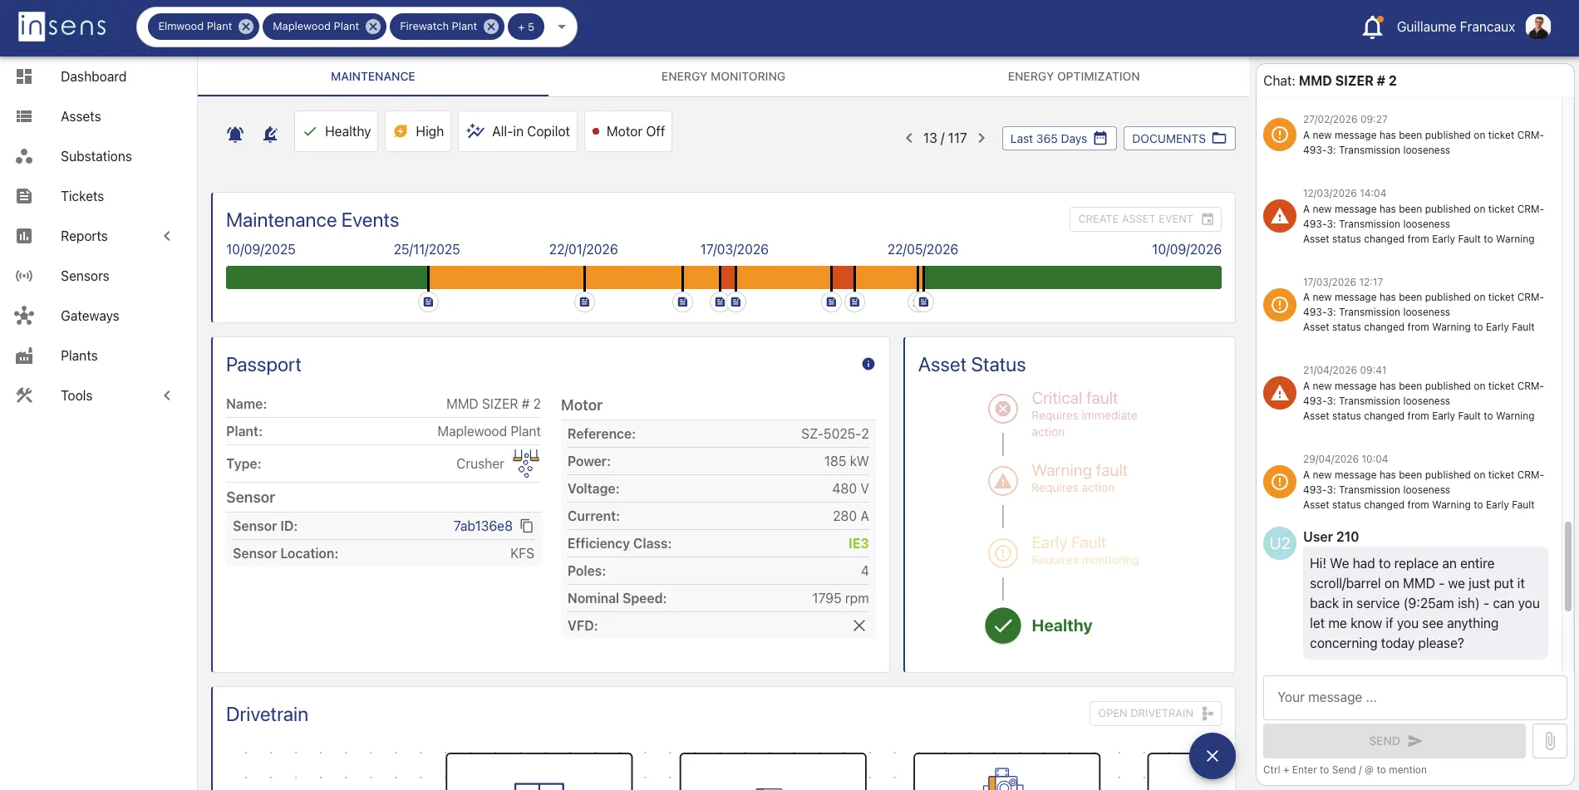Expand the Reports submenu
Screen dimensions: 1579x790
167,236
